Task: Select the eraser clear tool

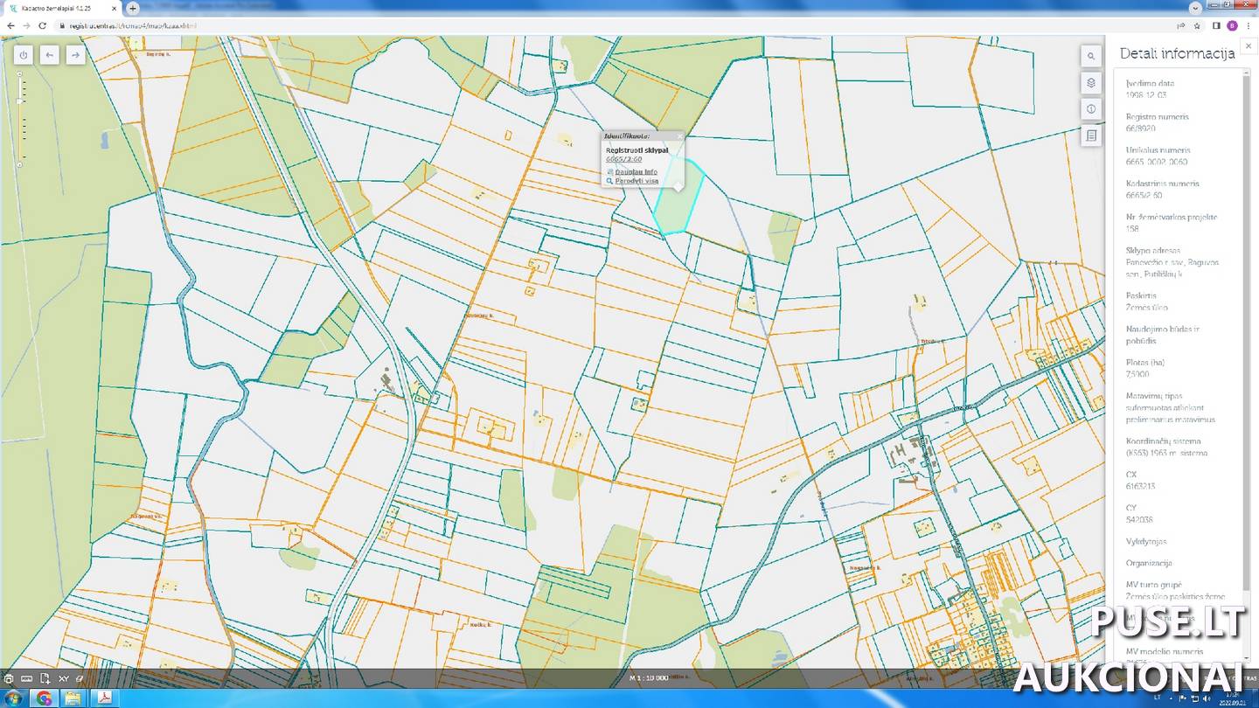Action: tap(80, 678)
